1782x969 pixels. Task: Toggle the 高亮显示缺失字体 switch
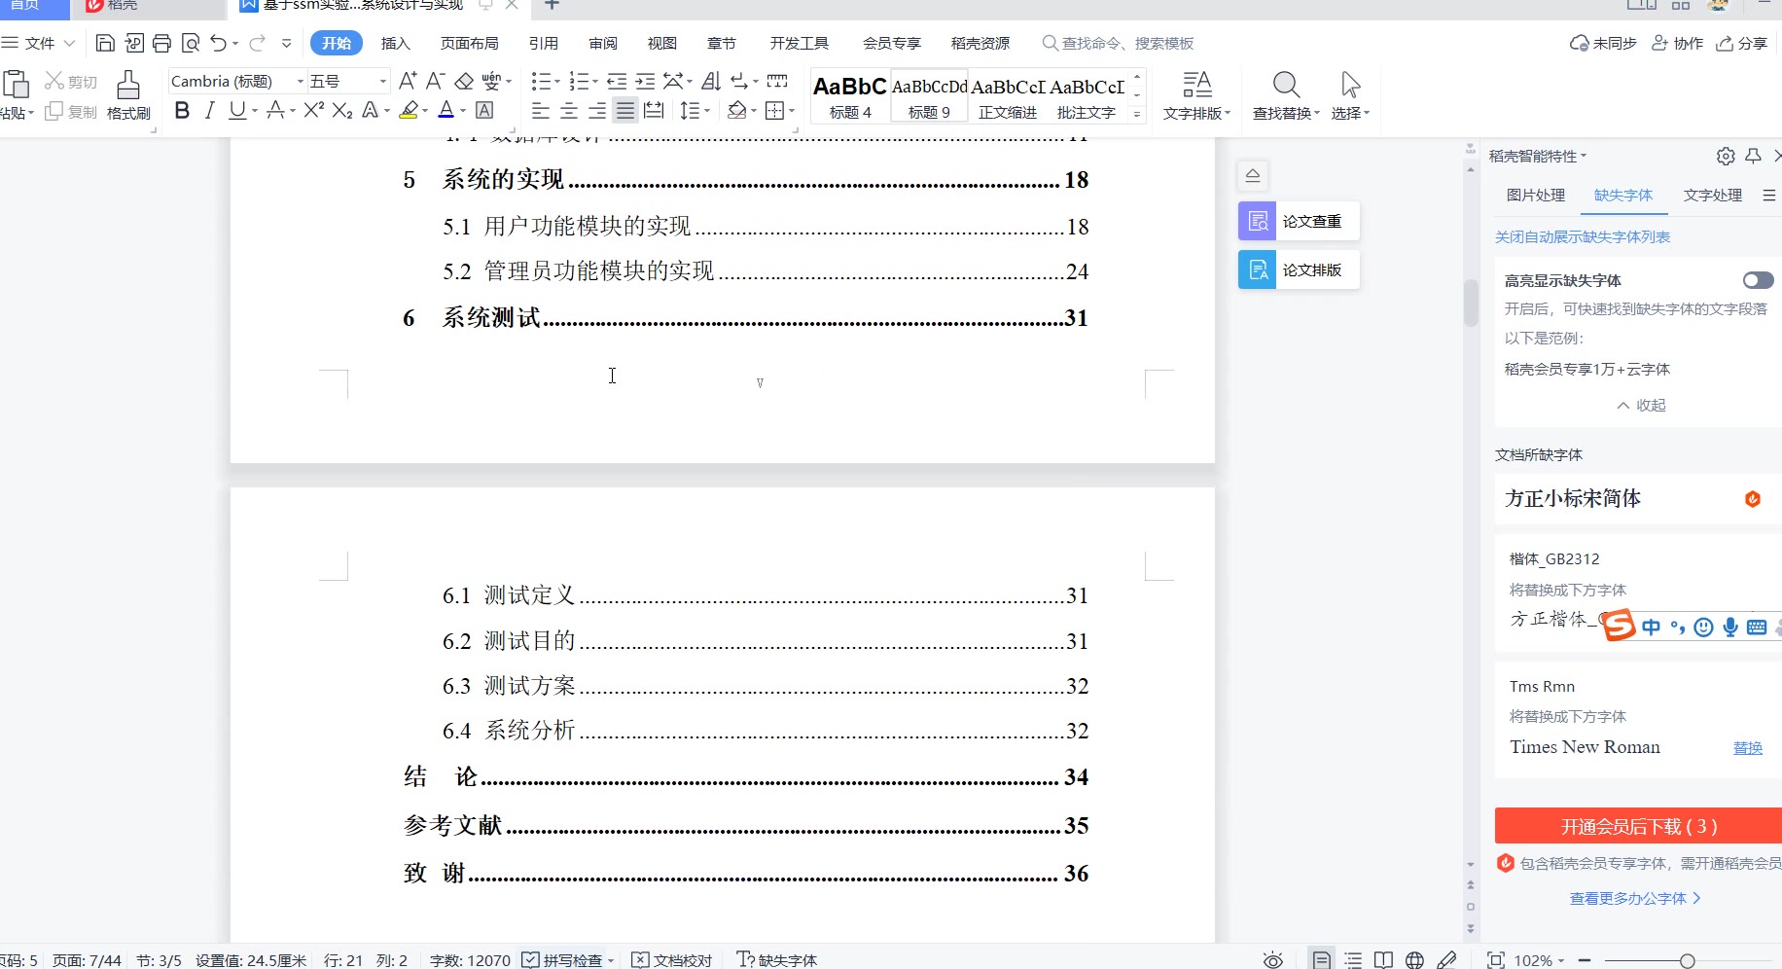click(x=1758, y=281)
